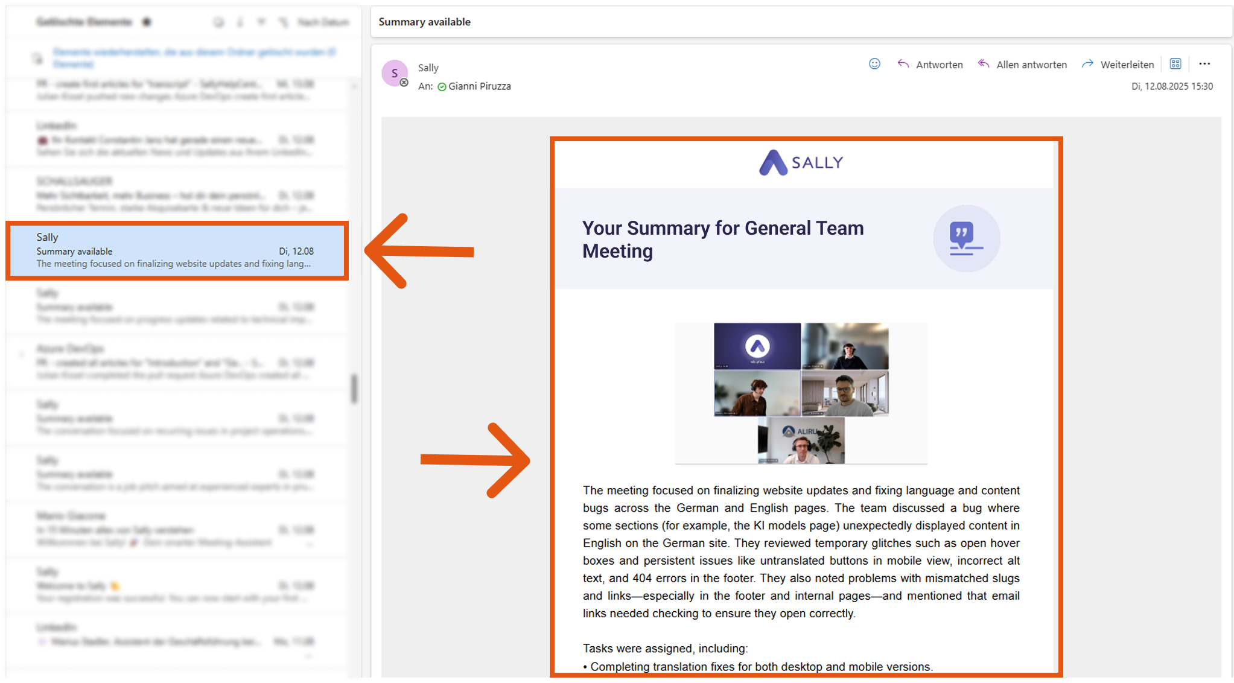
Task: Click the filter funnel icon in list header
Action: click(261, 22)
